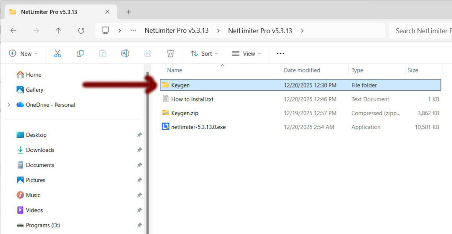This screenshot has height=234, width=452.
Task: Go up one folder level arrow
Action: (58, 30)
